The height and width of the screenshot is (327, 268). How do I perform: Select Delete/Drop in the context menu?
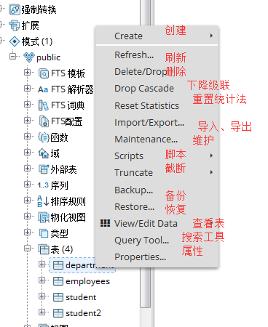(x=157, y=72)
